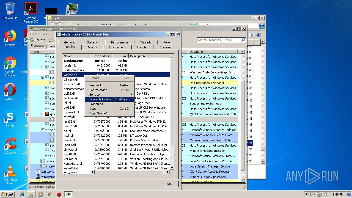This screenshot has height=198, width=352.
Task: Close the windanr.exe Properties dialog via Close button
Action: pos(168,184)
